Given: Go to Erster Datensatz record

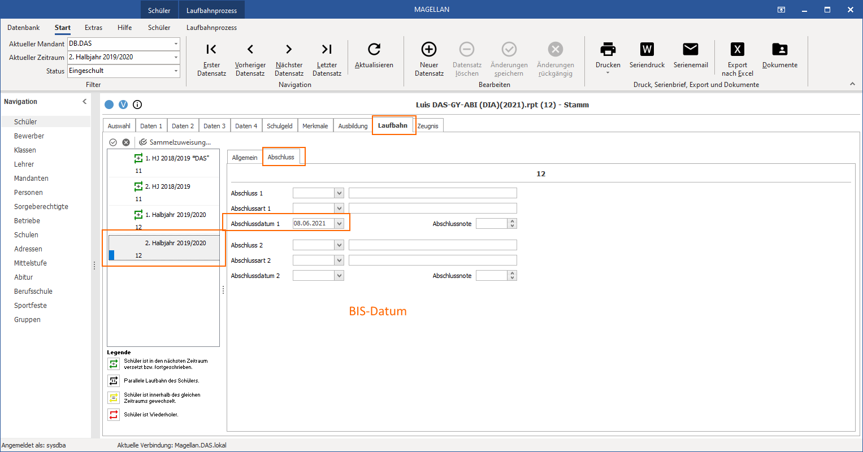Looking at the screenshot, I should [211, 59].
